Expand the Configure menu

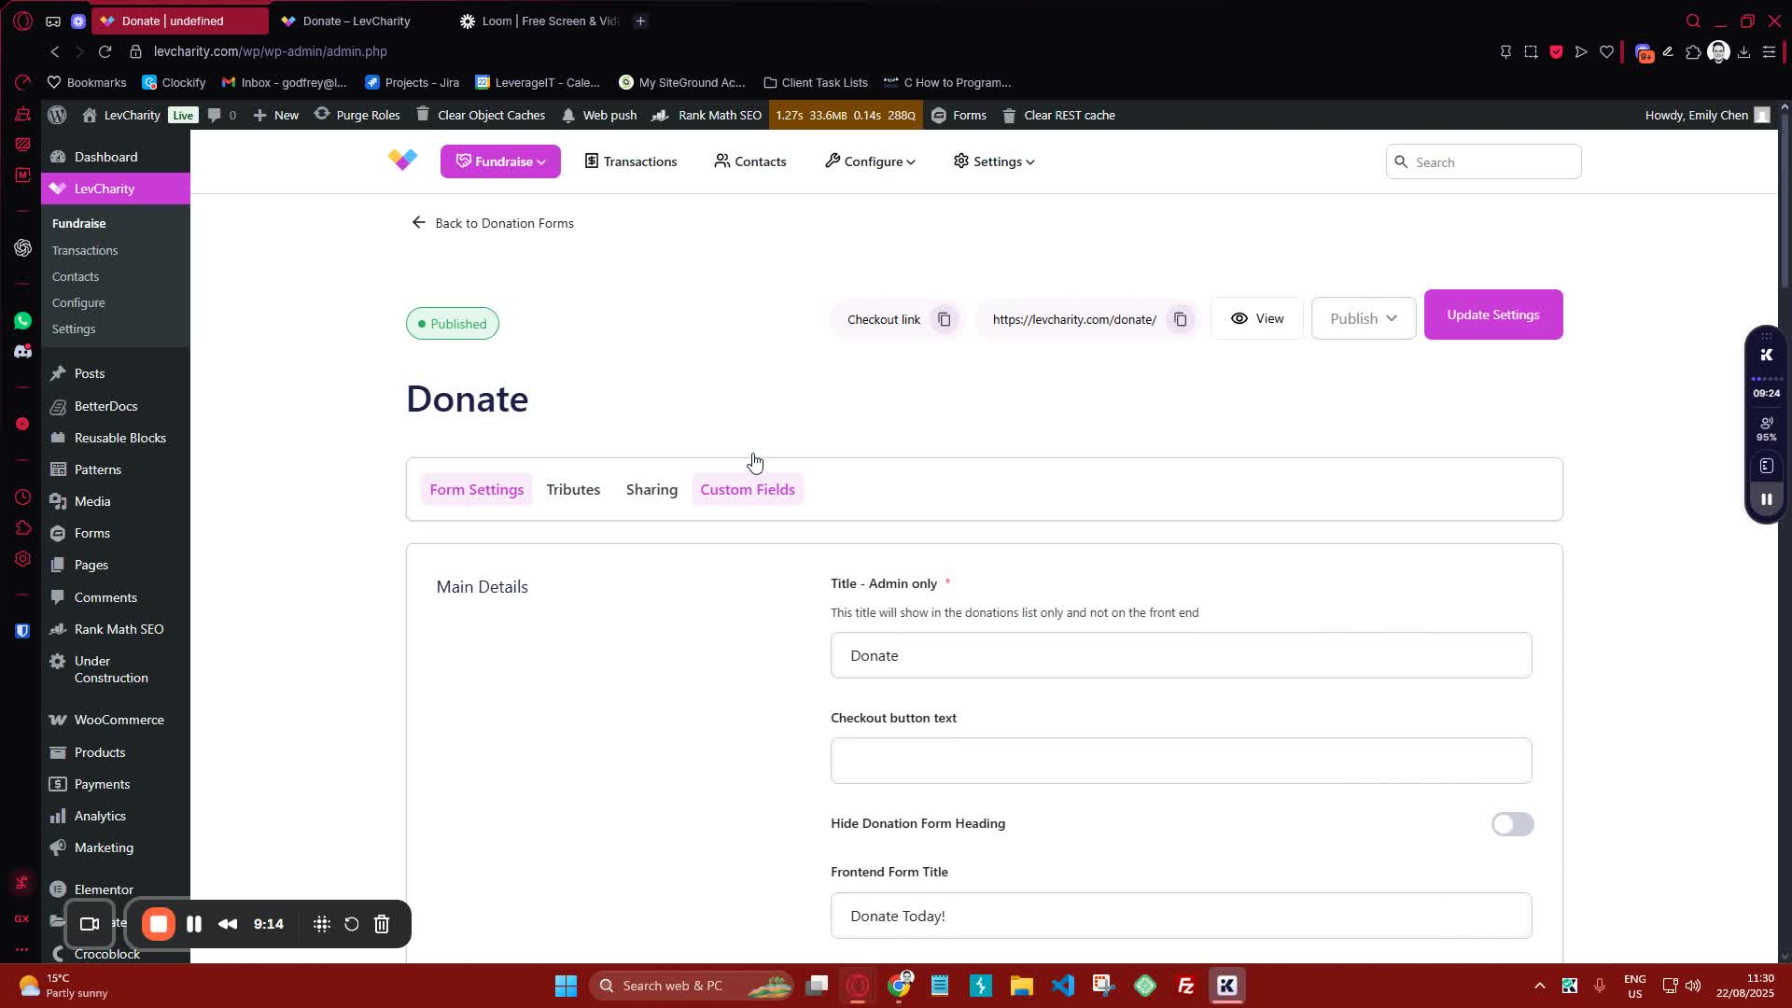[x=870, y=161]
